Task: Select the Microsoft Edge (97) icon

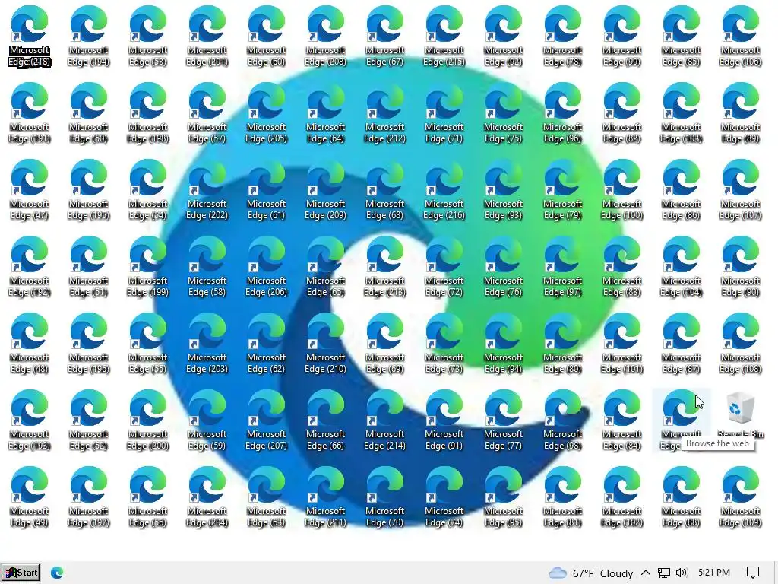Action: (563, 267)
